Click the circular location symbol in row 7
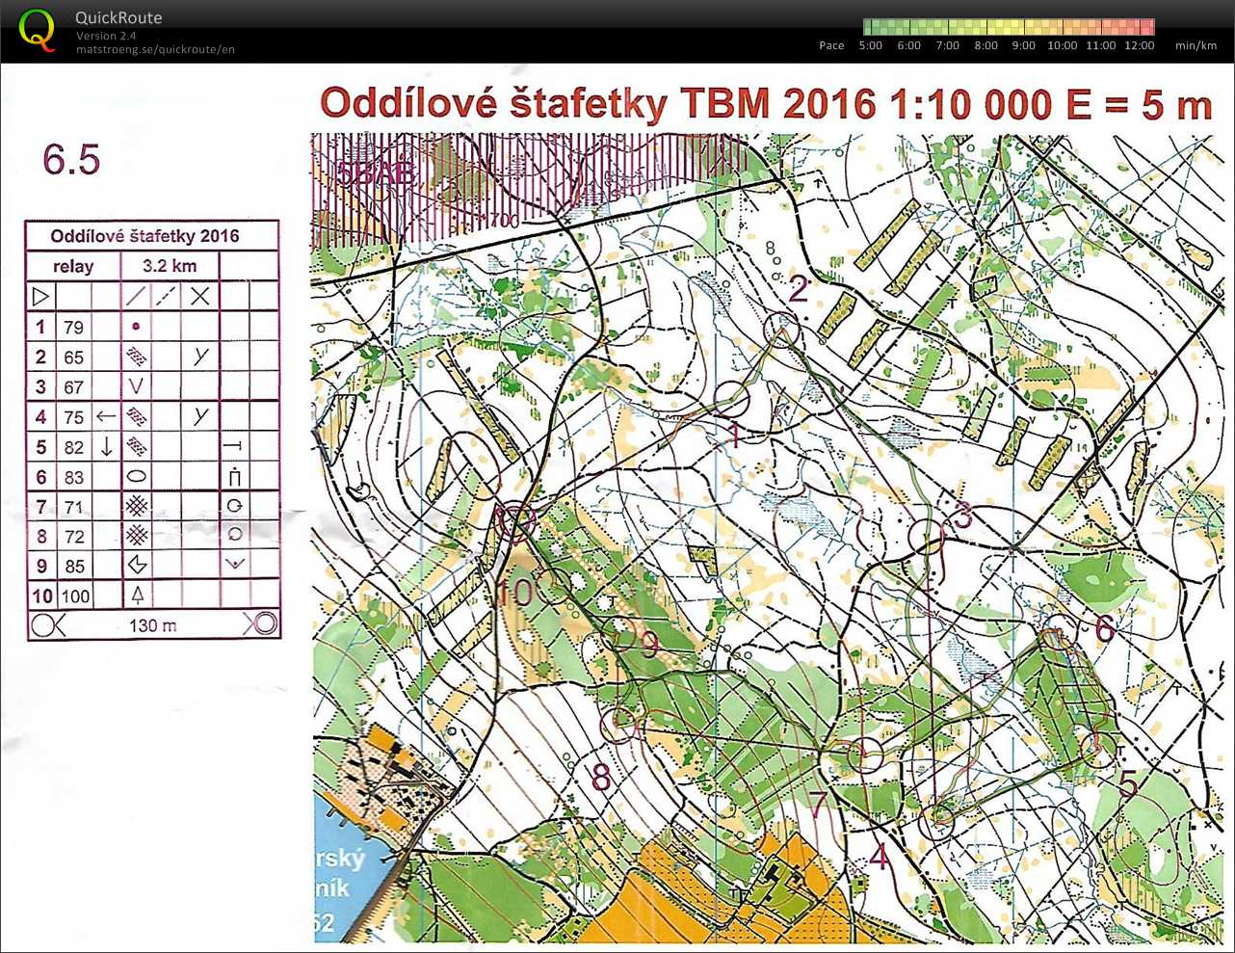1235x953 pixels. [x=234, y=506]
